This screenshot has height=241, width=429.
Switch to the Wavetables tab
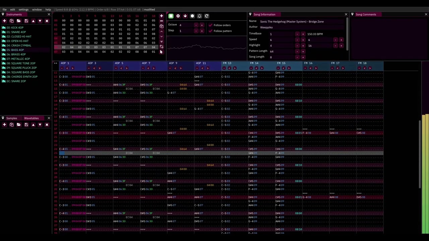[32, 118]
